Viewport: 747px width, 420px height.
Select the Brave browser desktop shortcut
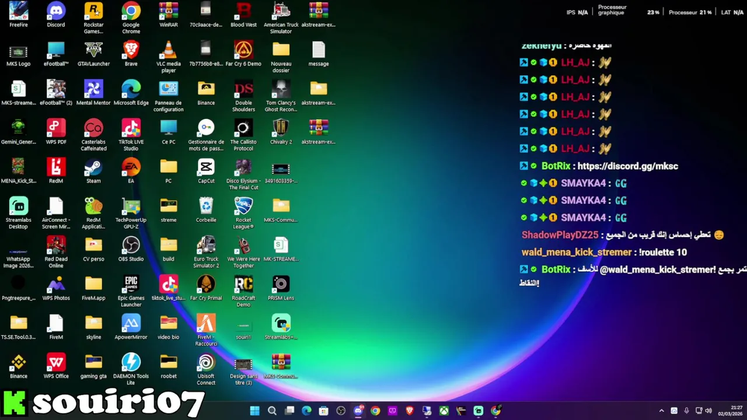[x=131, y=54]
